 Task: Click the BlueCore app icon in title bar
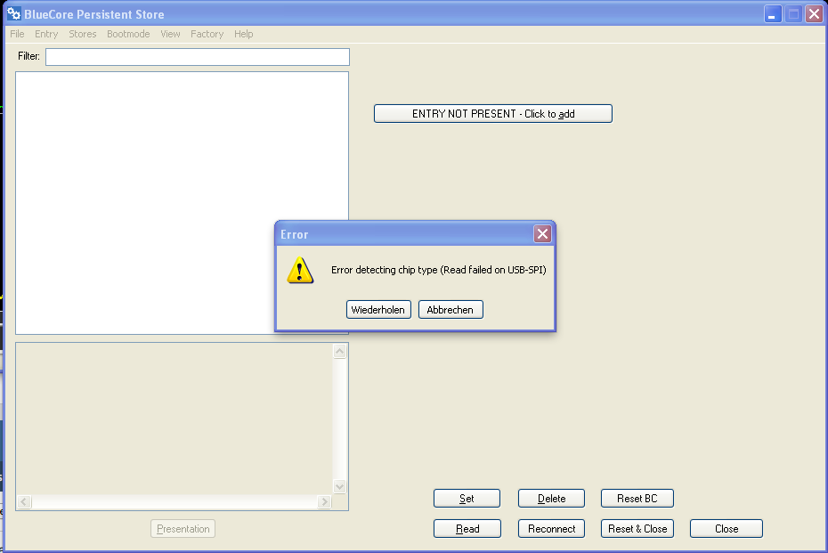click(x=13, y=14)
